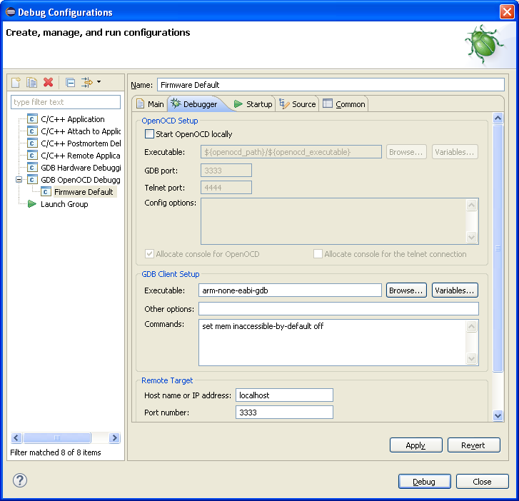Click the Duplicate launch configuration icon
The image size is (519, 501).
[32, 82]
